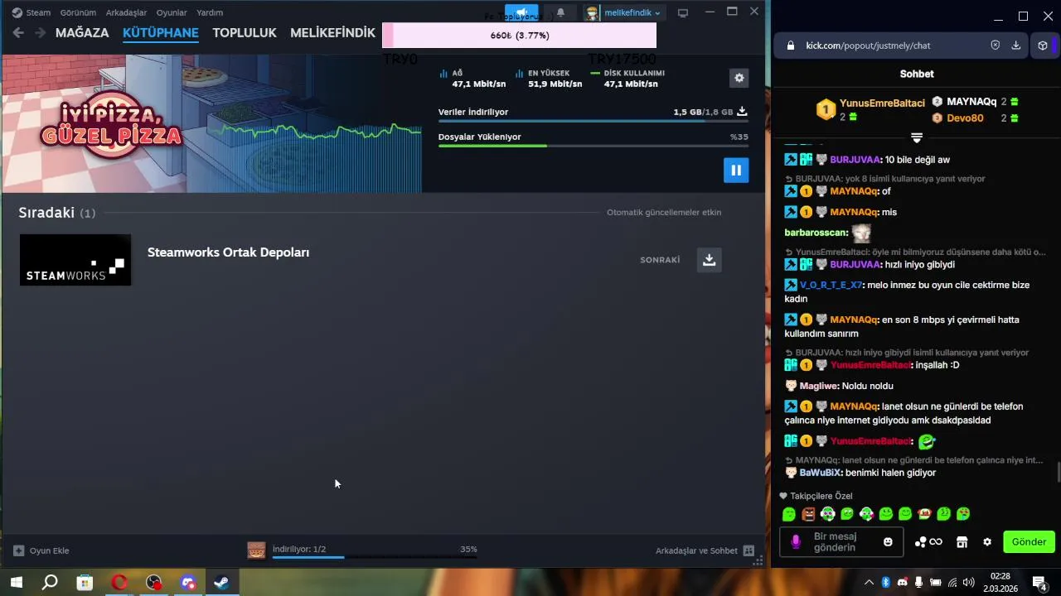Show hidden tray icons chevron
Viewport: 1061px width, 596px height.
pos(869,582)
